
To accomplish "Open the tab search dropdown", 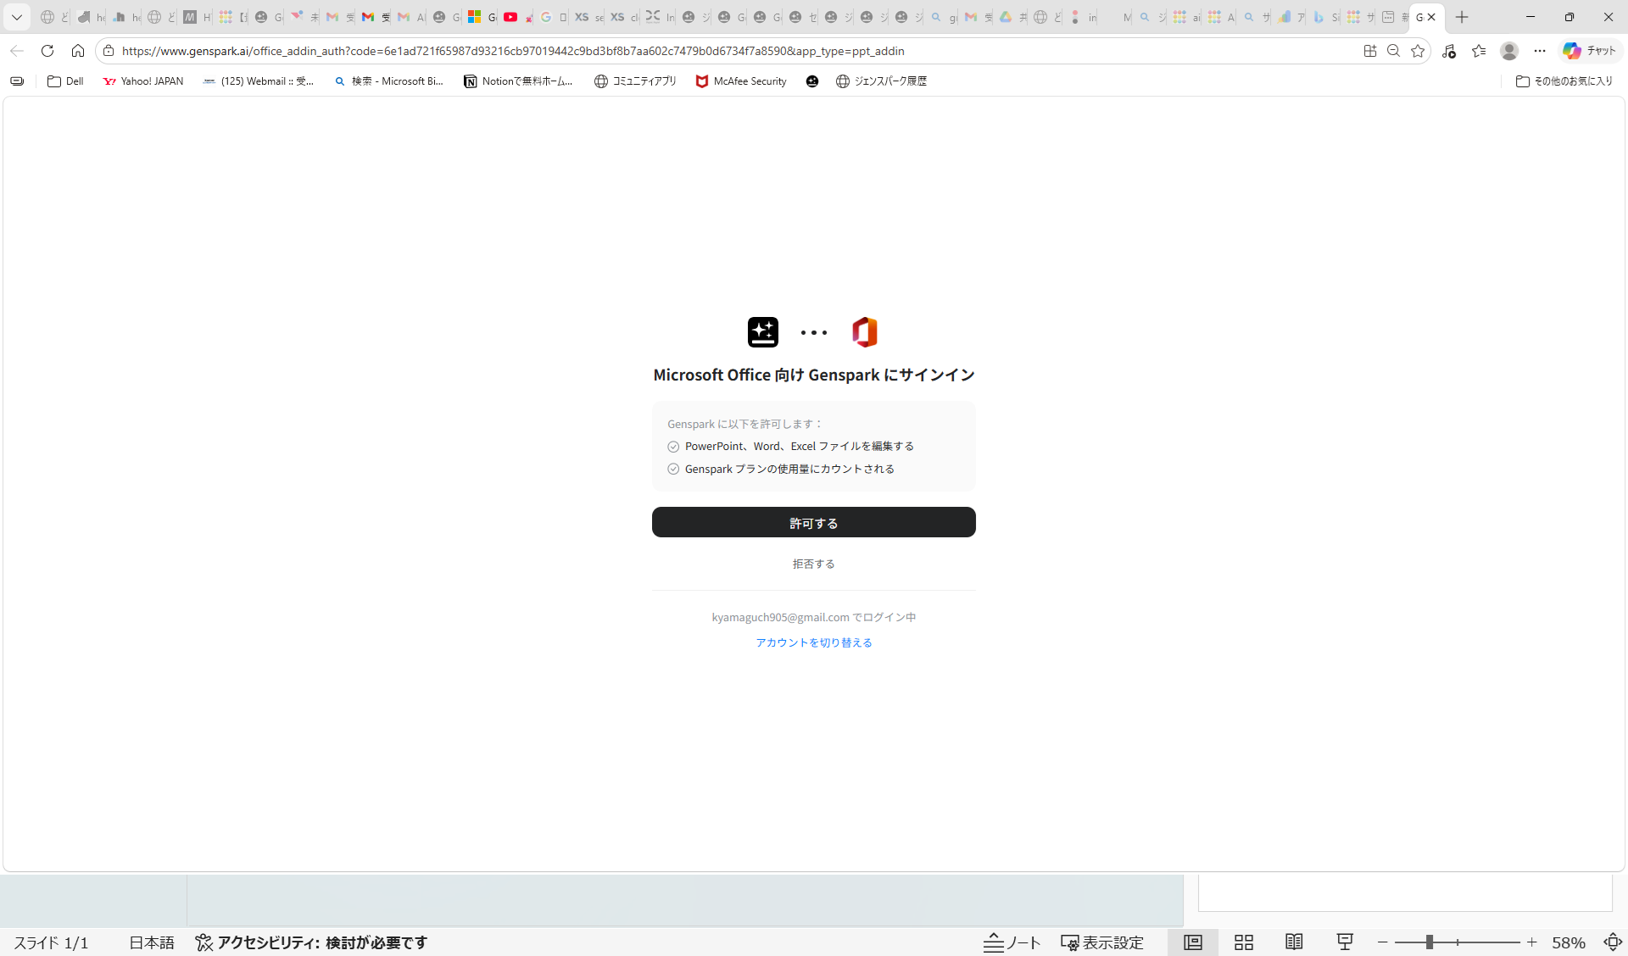I will coord(16,17).
